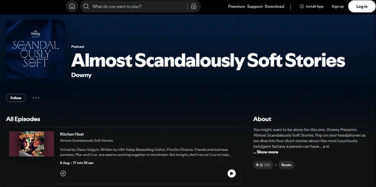This screenshot has width=376, height=187.
Task: Click the Install App download icon
Action: [302, 7]
